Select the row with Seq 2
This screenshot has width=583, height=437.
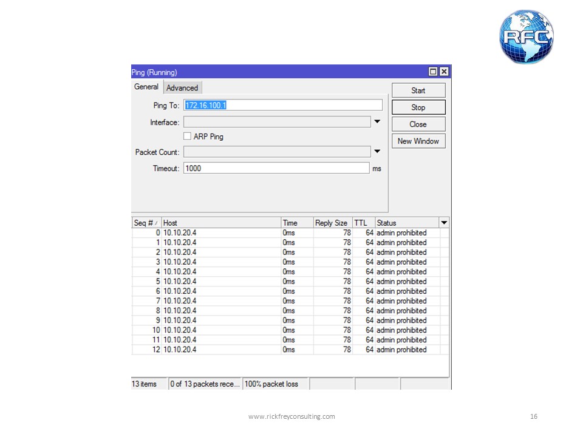(290, 252)
